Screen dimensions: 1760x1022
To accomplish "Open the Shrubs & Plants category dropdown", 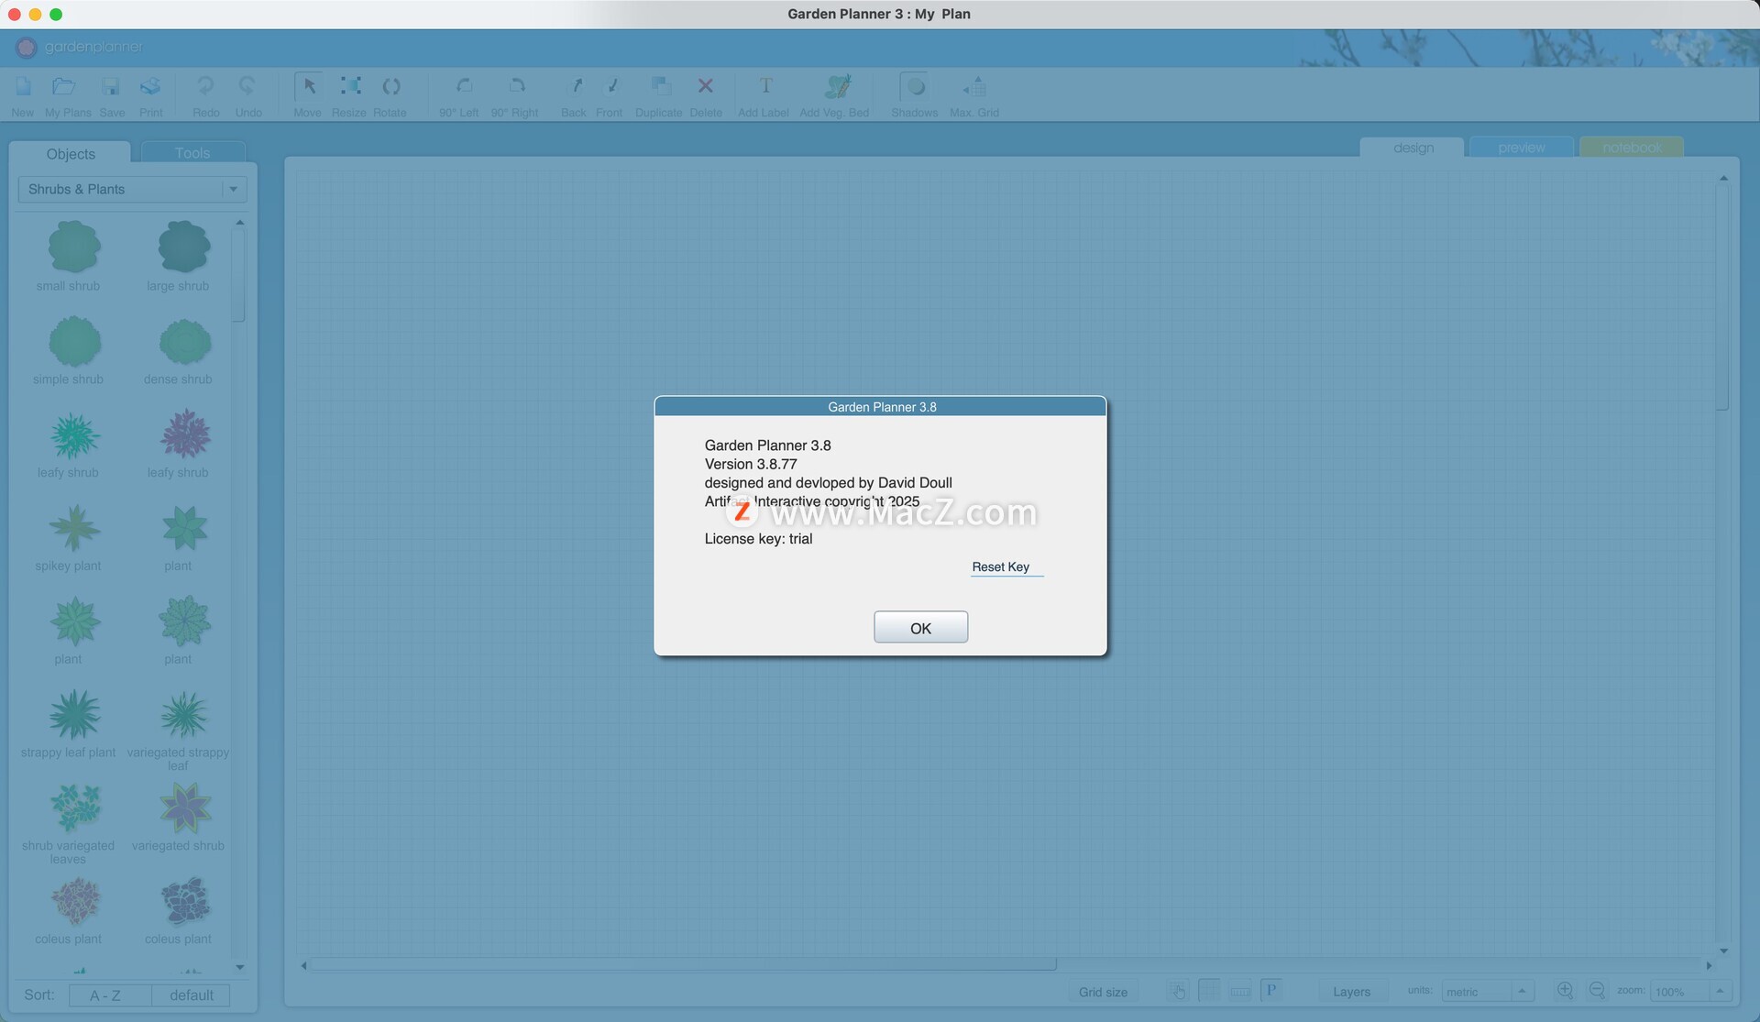I will pos(133,190).
